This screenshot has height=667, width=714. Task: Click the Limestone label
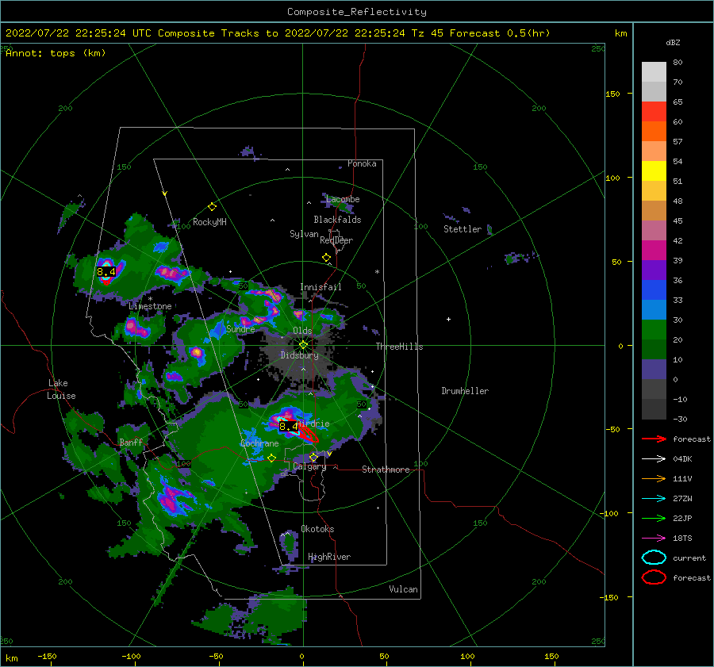(150, 306)
